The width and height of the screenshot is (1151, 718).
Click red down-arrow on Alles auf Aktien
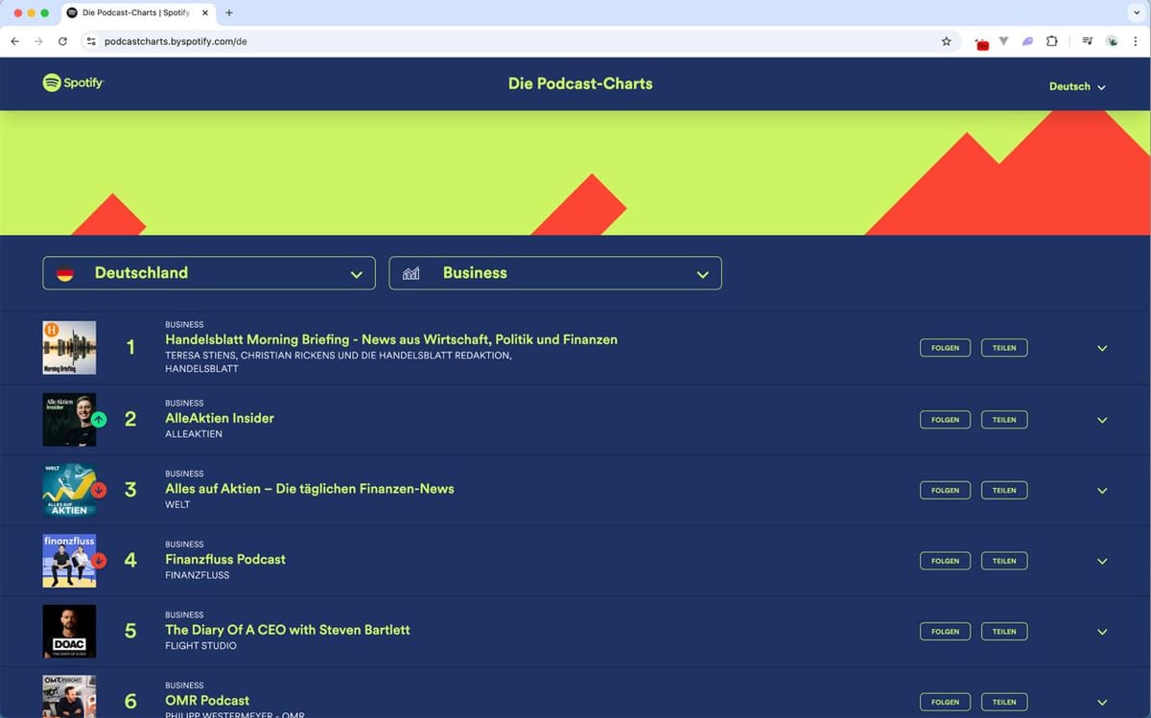point(99,490)
